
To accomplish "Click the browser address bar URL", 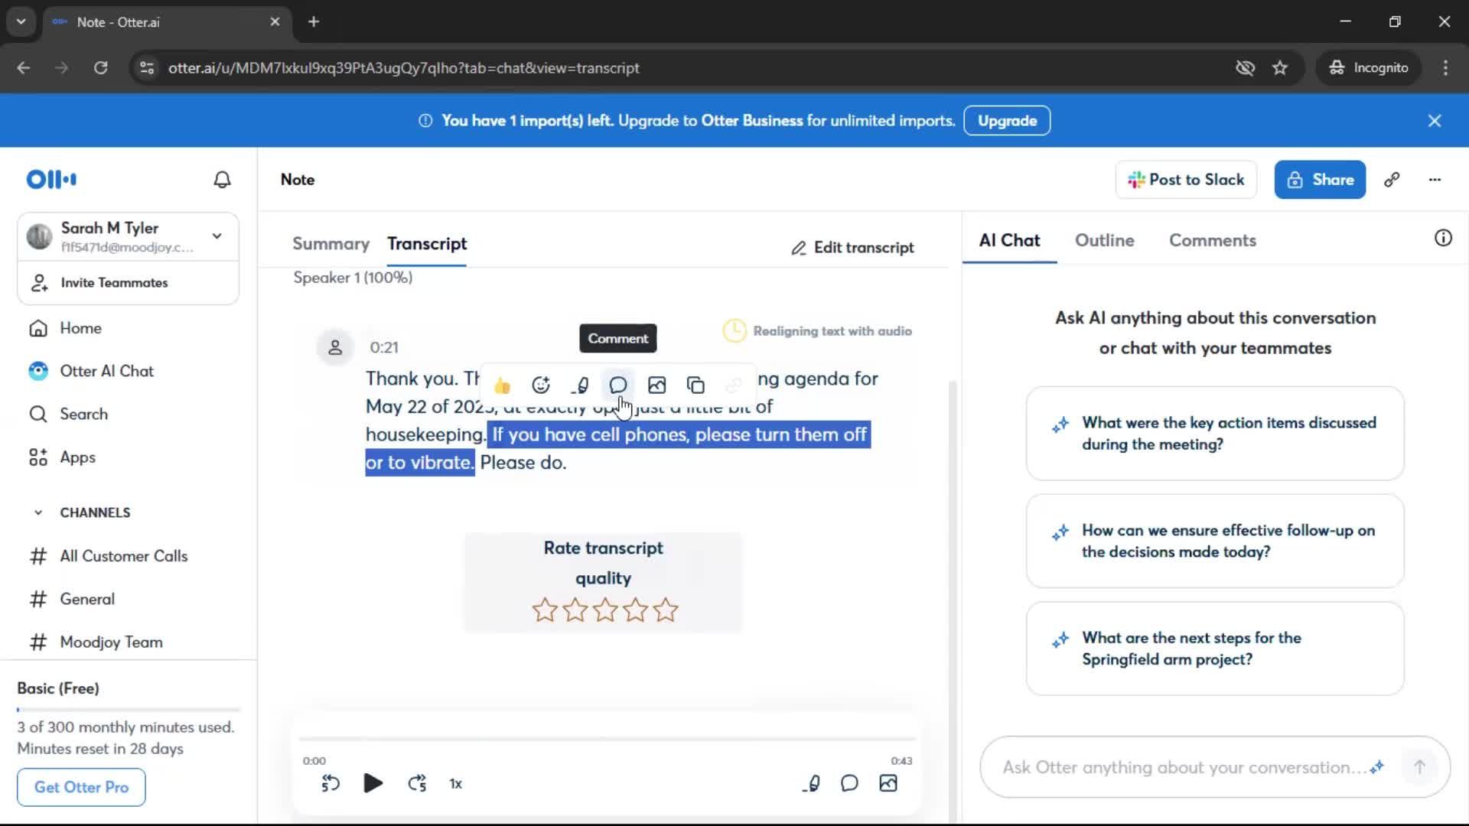I will tap(404, 68).
